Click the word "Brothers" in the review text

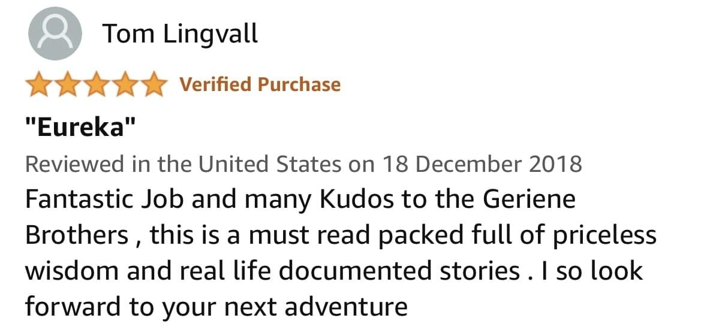[76, 235]
